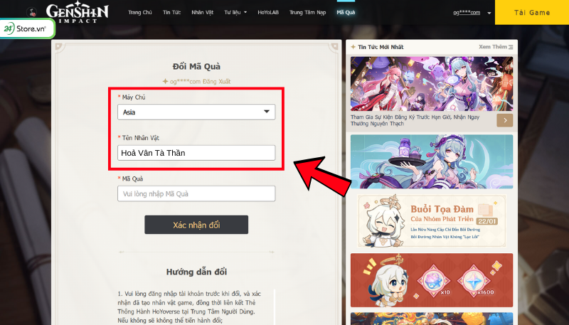
Task: Click the Xác nhận đổi button
Action: pyautogui.click(x=196, y=225)
